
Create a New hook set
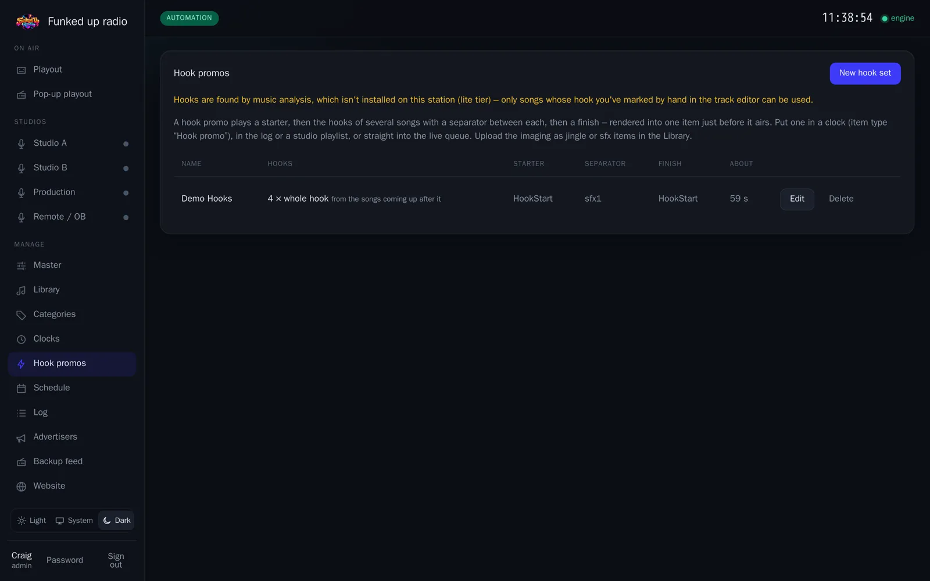coord(865,73)
